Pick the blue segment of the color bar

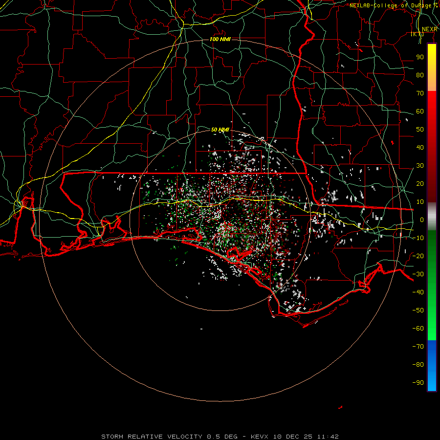click(432, 366)
